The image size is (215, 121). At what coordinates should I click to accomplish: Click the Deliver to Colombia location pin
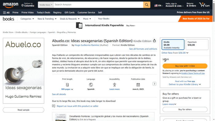[x=23, y=5]
